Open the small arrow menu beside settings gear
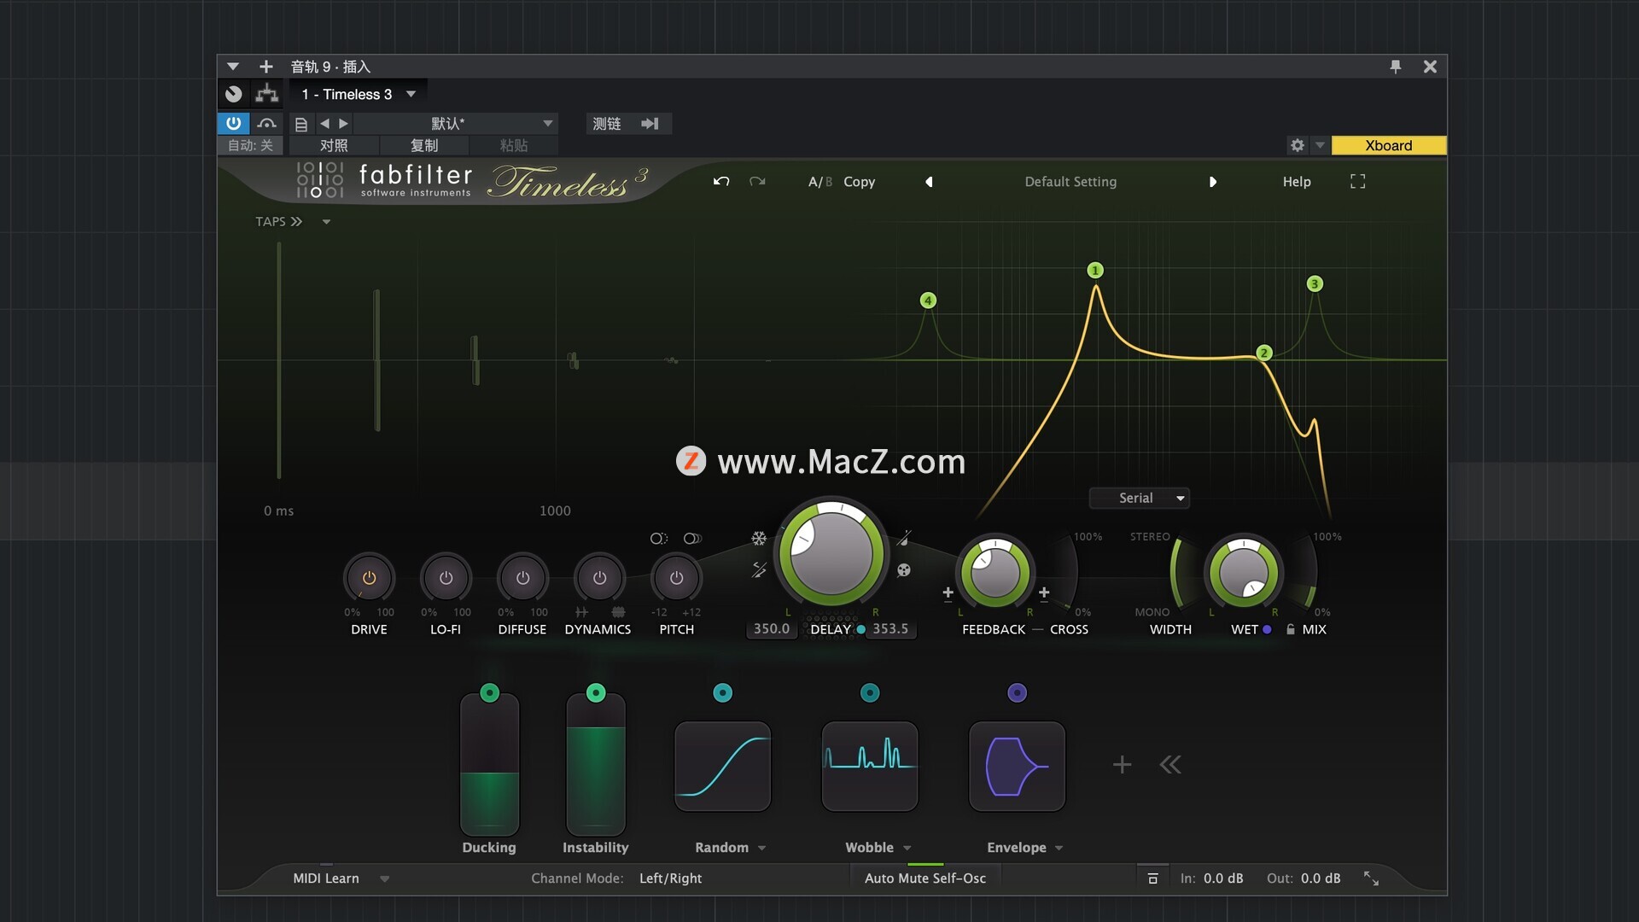Screen dimensions: 1639x922 point(1320,145)
